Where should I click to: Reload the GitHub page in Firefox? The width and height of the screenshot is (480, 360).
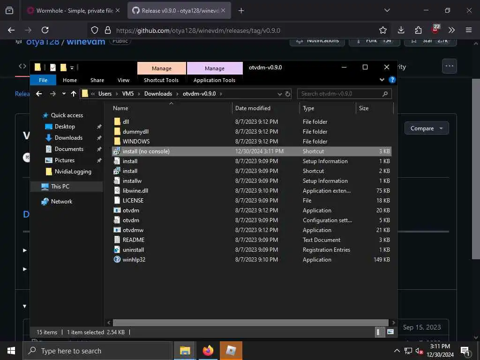[45, 30]
